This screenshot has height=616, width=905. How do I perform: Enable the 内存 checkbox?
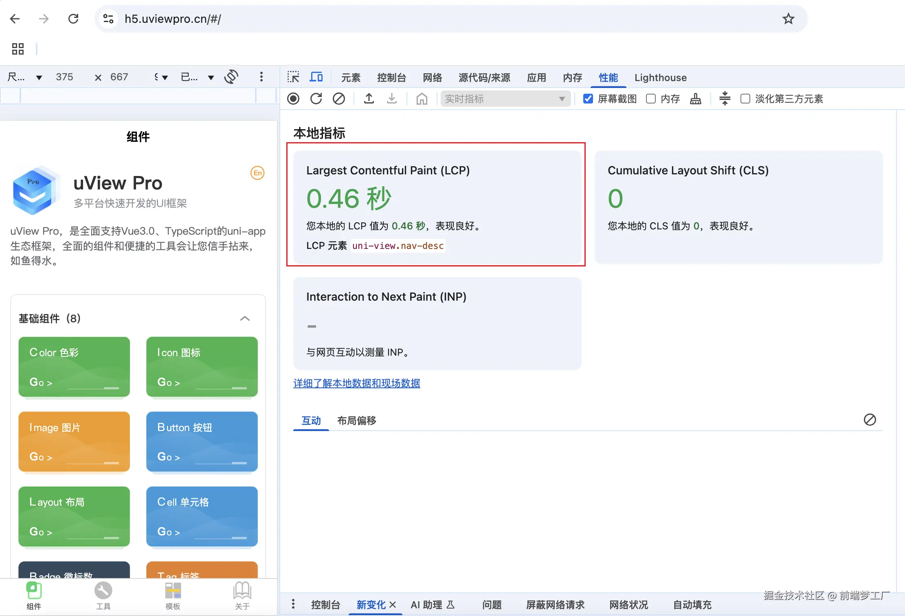(651, 99)
